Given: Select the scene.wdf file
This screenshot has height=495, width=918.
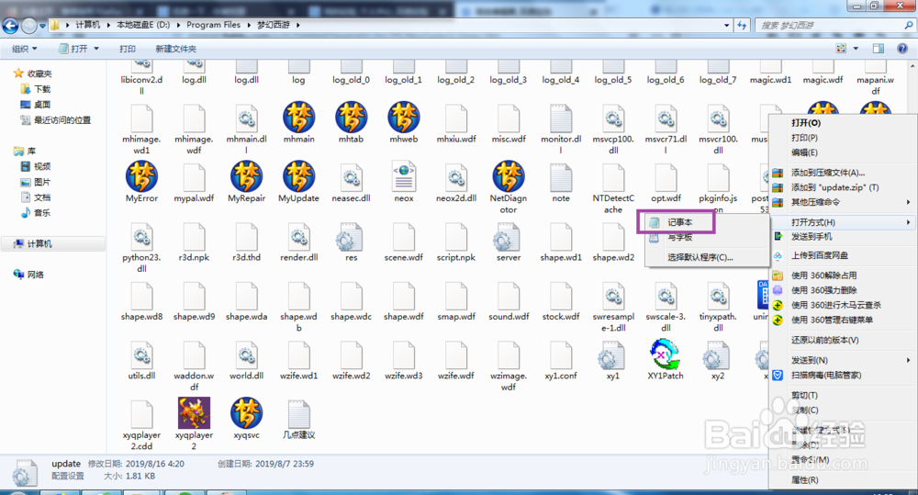Looking at the screenshot, I should coord(403,242).
